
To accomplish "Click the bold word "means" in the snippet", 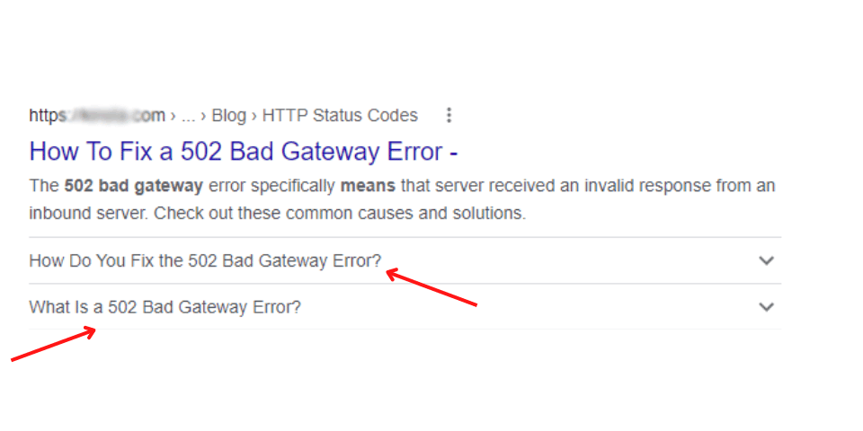I will pos(368,187).
